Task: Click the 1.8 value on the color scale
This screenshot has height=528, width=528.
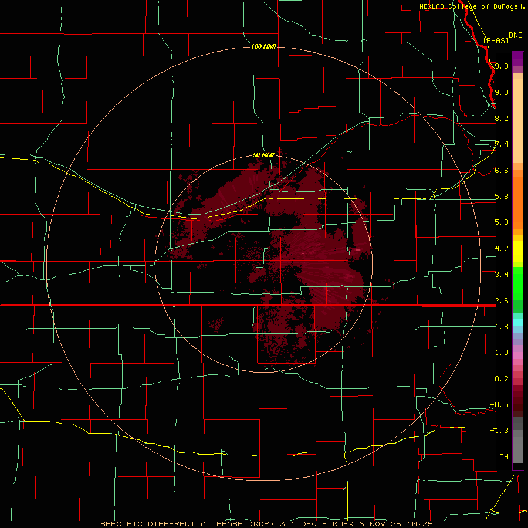Action: (502, 327)
